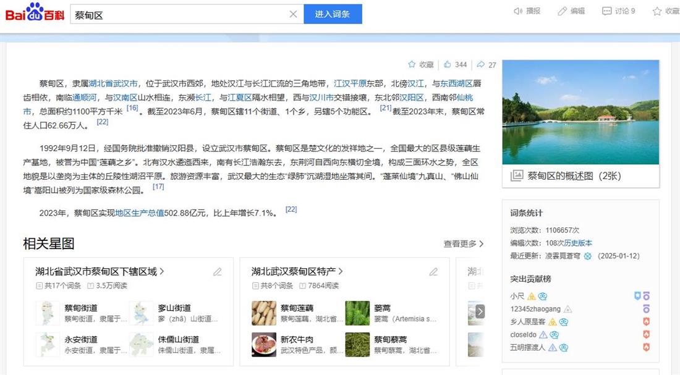Open the 湖北省武汉市 link
Screen dimensions: 680x375
[x=113, y=83]
